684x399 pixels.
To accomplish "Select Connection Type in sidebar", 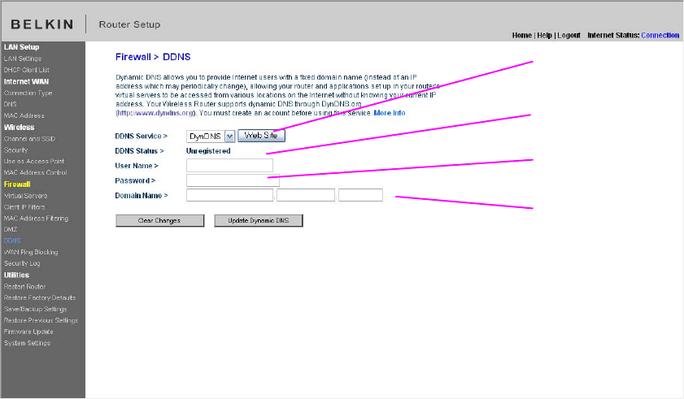I will pos(28,93).
